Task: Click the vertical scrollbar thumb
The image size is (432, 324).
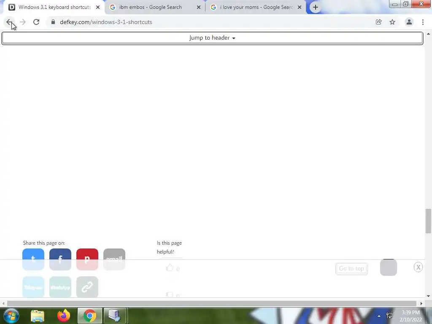Action: [428, 221]
